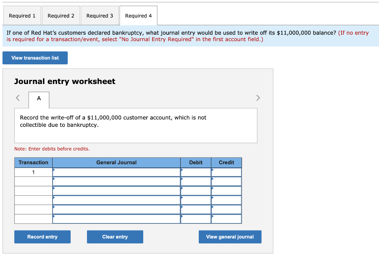
Task: Switch to the Required 2 tab
Action: [61, 16]
